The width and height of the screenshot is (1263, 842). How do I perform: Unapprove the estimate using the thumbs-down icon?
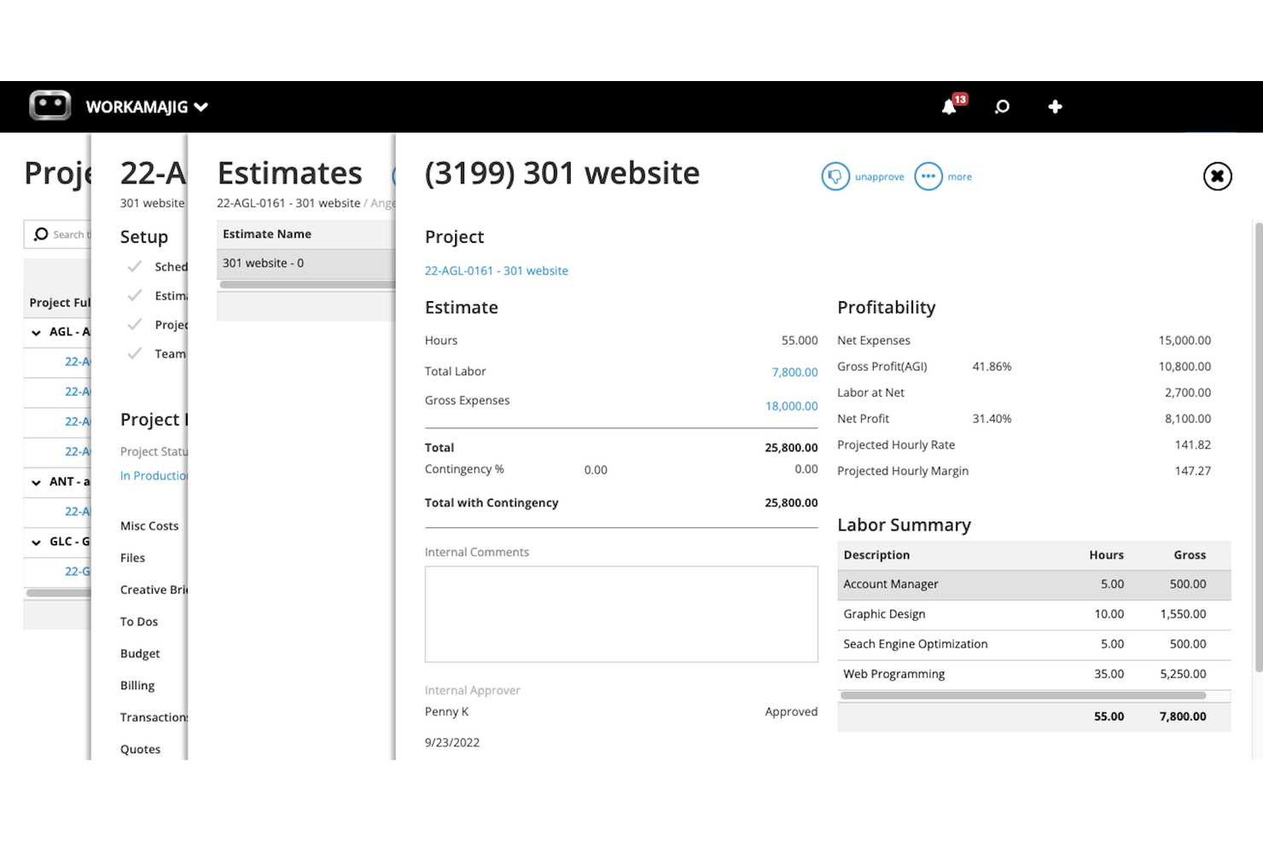[836, 177]
